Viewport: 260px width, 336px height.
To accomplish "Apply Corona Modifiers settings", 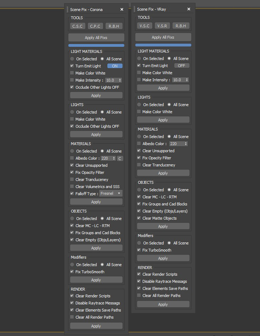I will [x=96, y=280].
